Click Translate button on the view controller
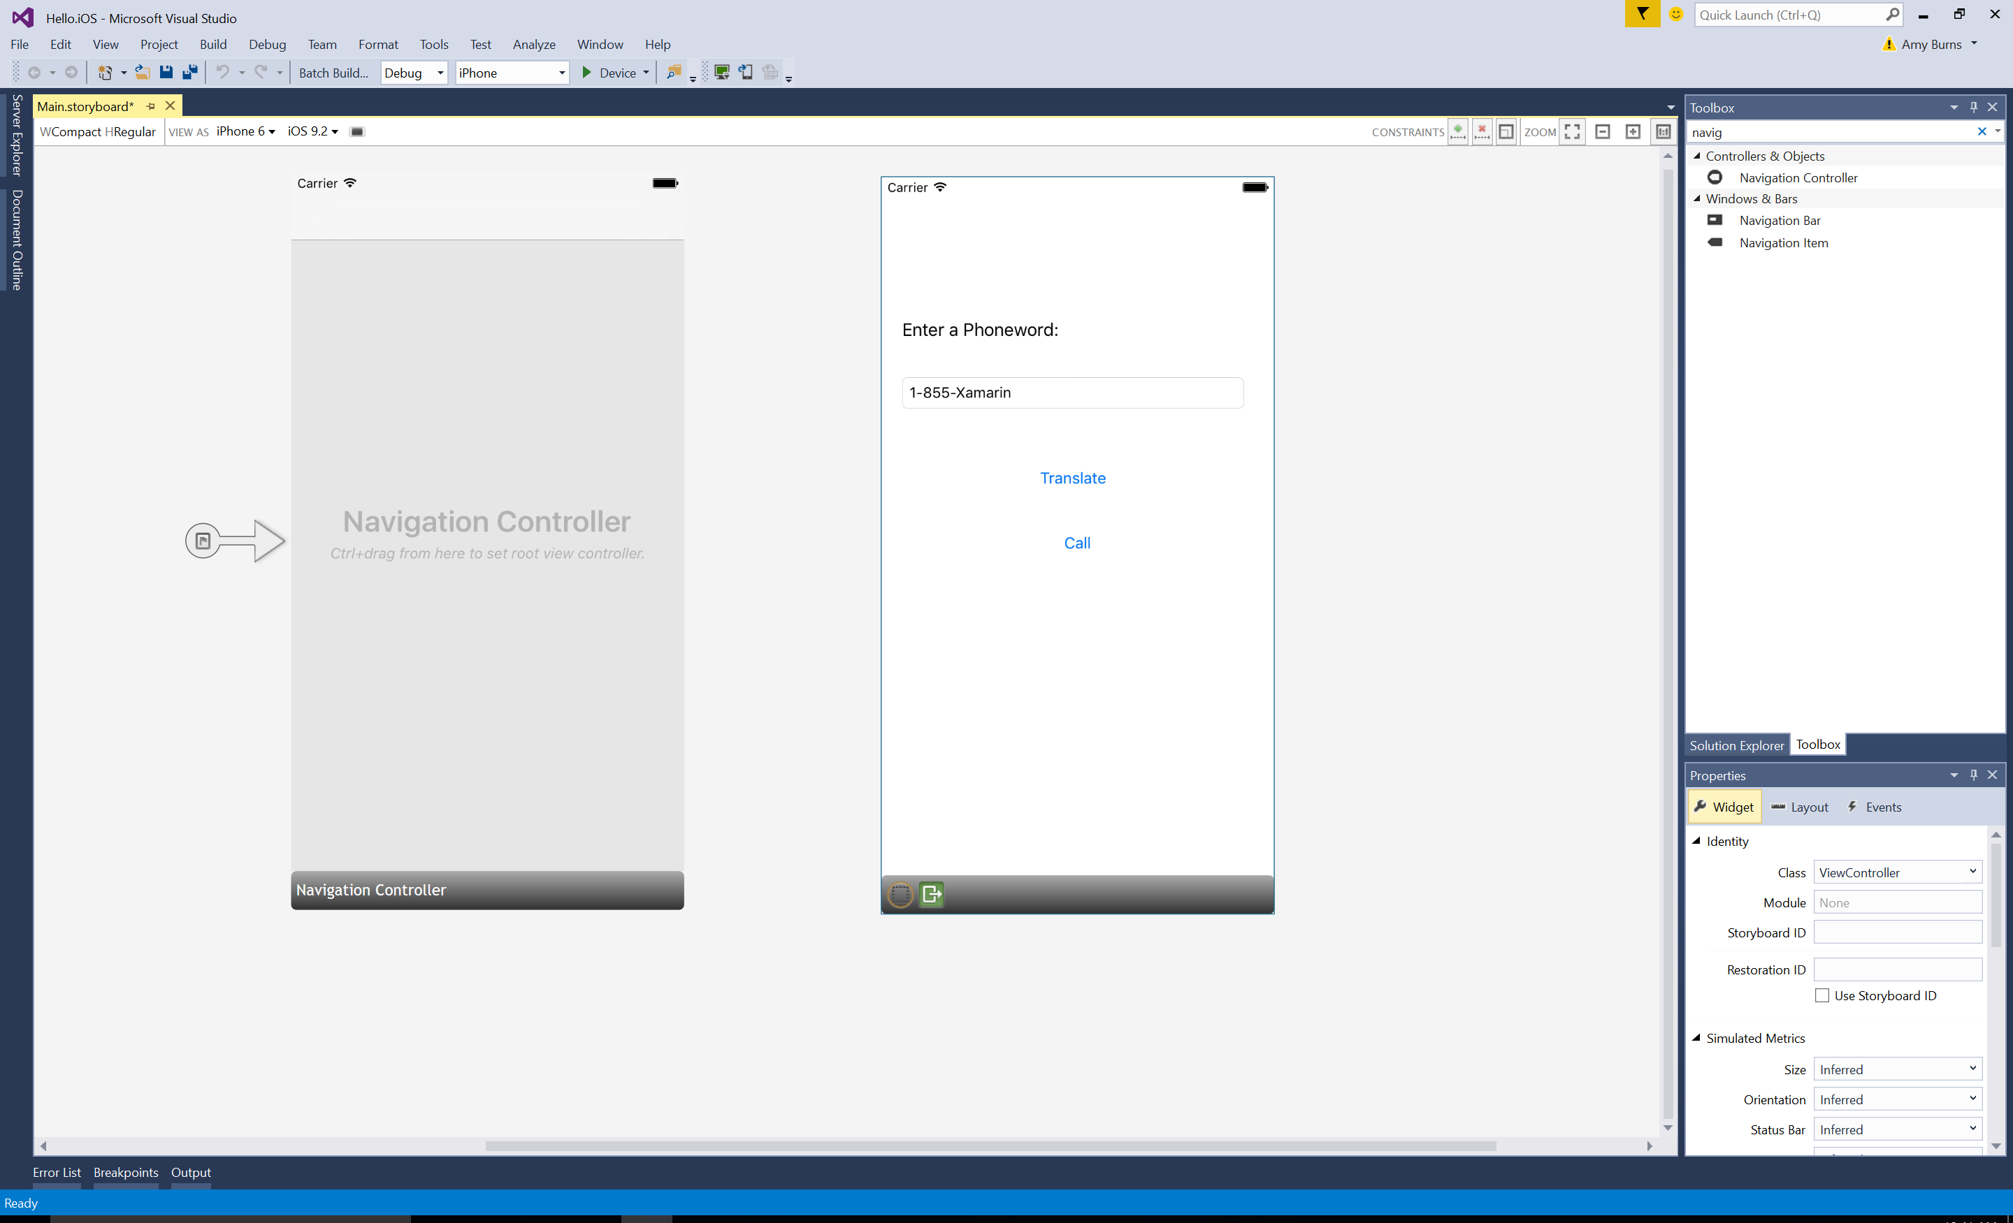Viewport: 2013px width, 1223px height. pyautogui.click(x=1073, y=477)
